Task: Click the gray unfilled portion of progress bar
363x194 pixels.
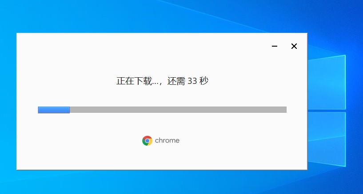Action: point(178,110)
